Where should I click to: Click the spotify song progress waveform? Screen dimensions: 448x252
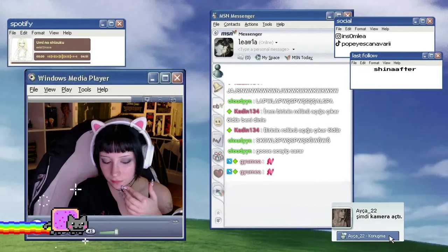click(62, 56)
